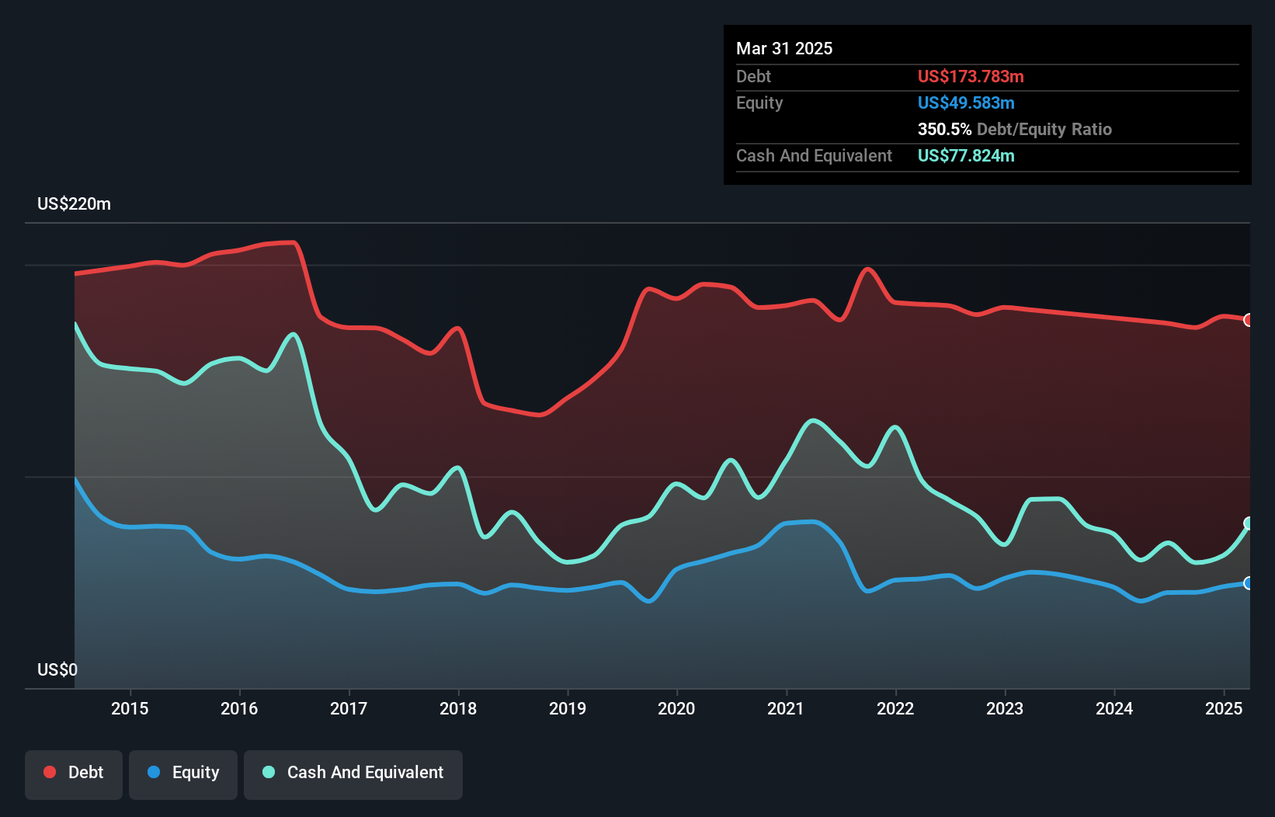Click the 2024 x-axis label
This screenshot has width=1275, height=817.
[1114, 708]
